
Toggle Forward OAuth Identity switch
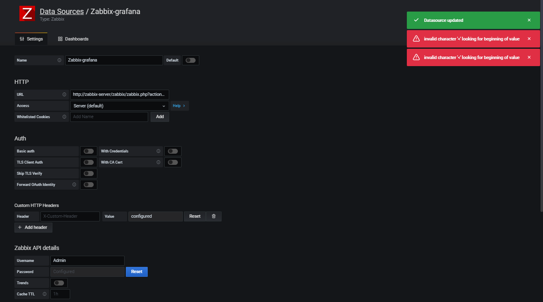coord(89,185)
